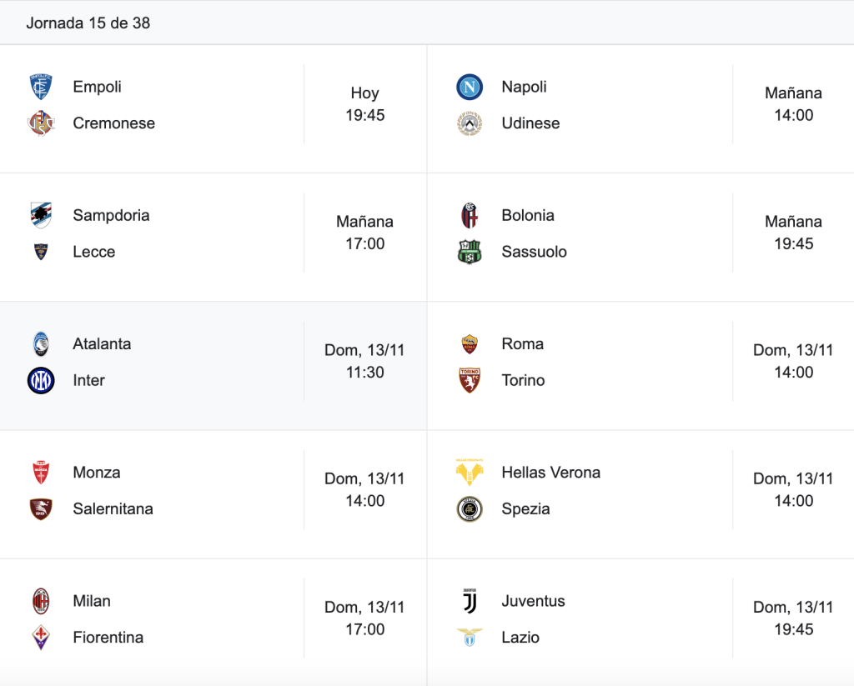
Task: Click the Fiorentina violet crest
Action: pyautogui.click(x=41, y=638)
